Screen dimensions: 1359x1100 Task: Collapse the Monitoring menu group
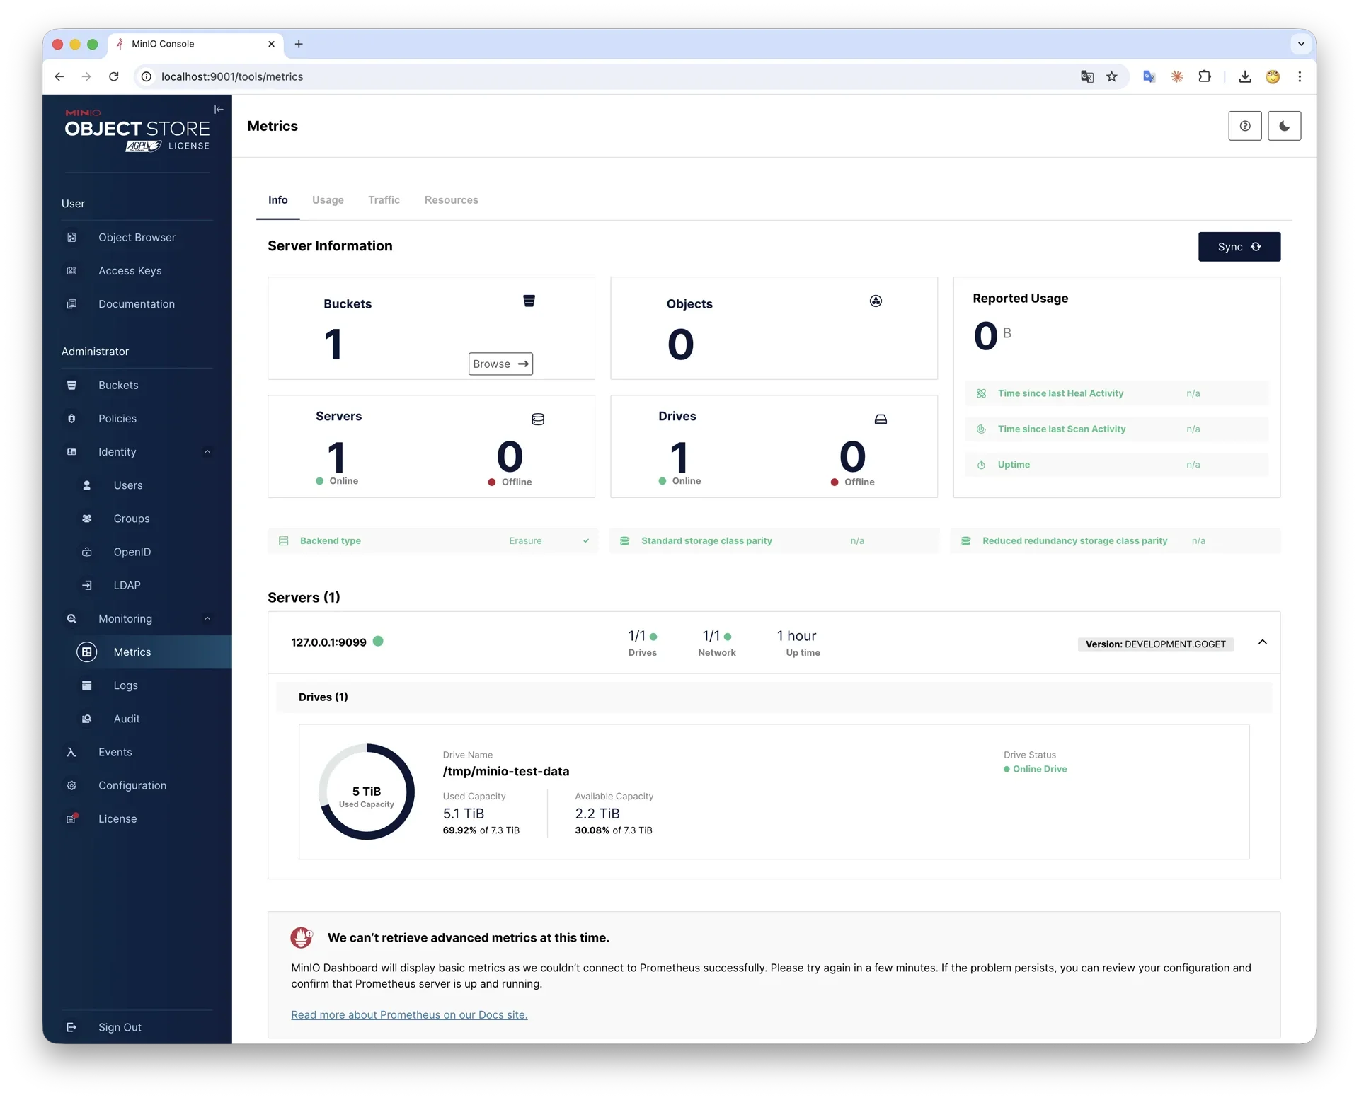tap(207, 619)
